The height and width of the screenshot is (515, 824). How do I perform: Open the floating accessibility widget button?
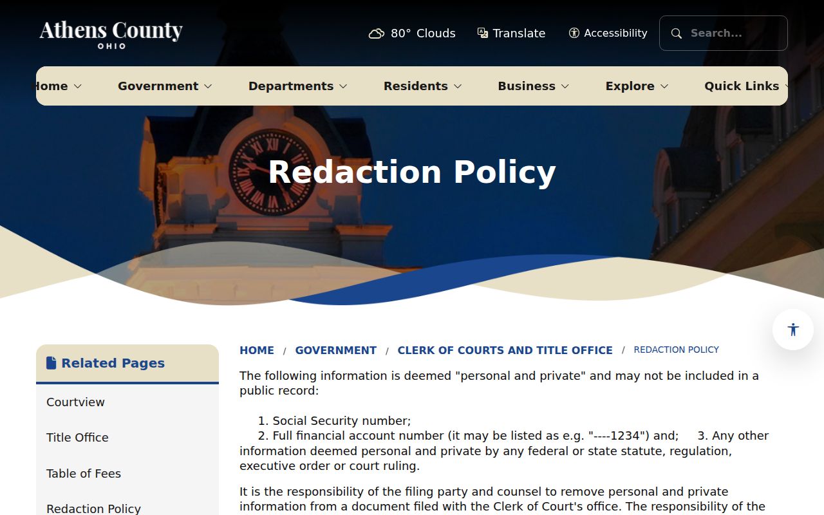tap(793, 330)
